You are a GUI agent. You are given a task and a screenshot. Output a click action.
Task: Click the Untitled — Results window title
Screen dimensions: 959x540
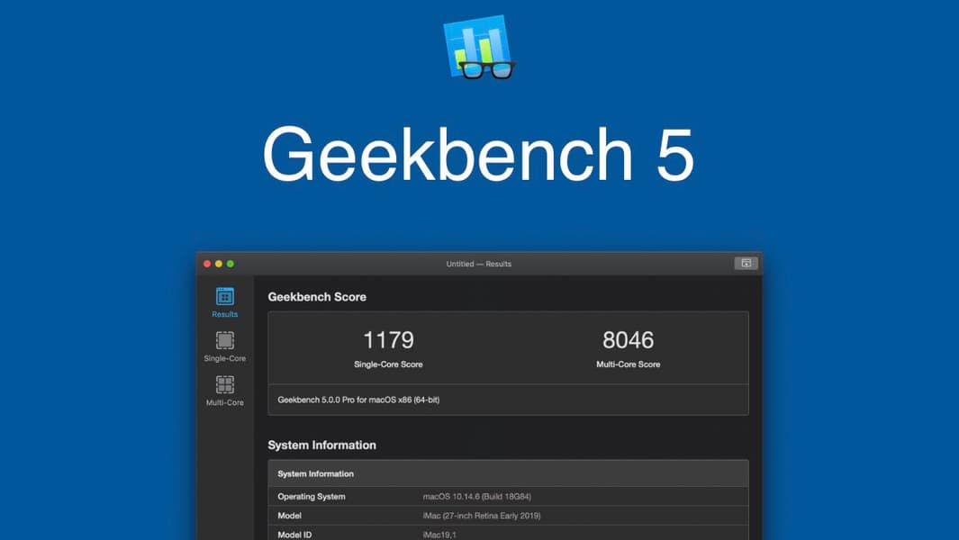point(479,264)
